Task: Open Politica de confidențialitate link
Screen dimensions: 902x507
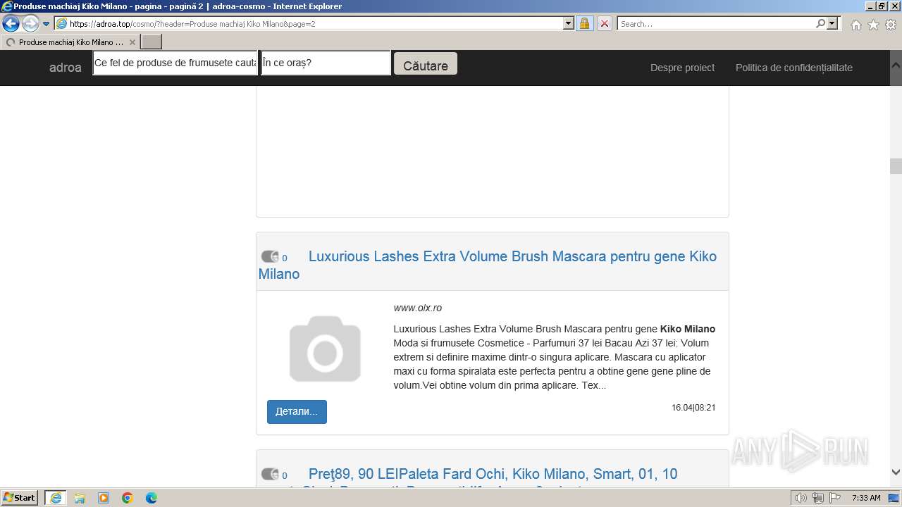Action: tap(794, 68)
